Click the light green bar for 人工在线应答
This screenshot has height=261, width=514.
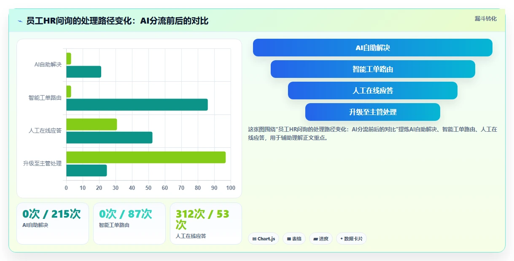pyautogui.click(x=91, y=124)
